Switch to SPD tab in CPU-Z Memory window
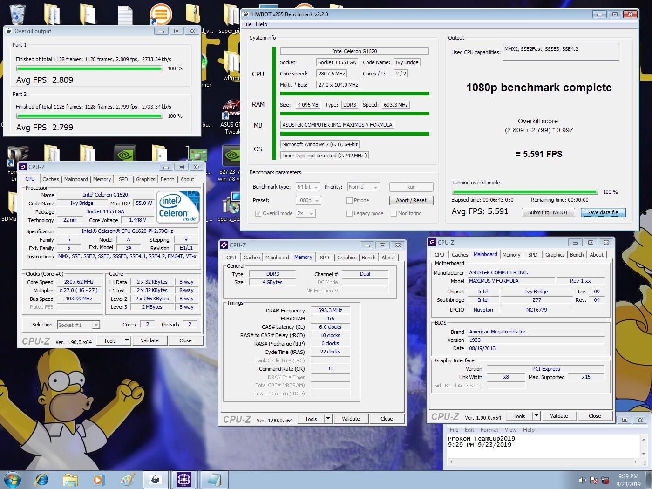Image resolution: width=652 pixels, height=489 pixels. point(325,258)
